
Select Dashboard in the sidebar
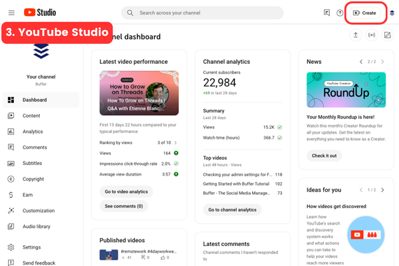pos(41,100)
